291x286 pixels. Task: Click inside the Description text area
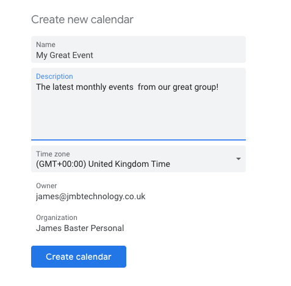[138, 104]
